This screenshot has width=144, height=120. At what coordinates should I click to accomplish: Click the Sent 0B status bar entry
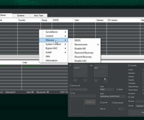coord(30,92)
